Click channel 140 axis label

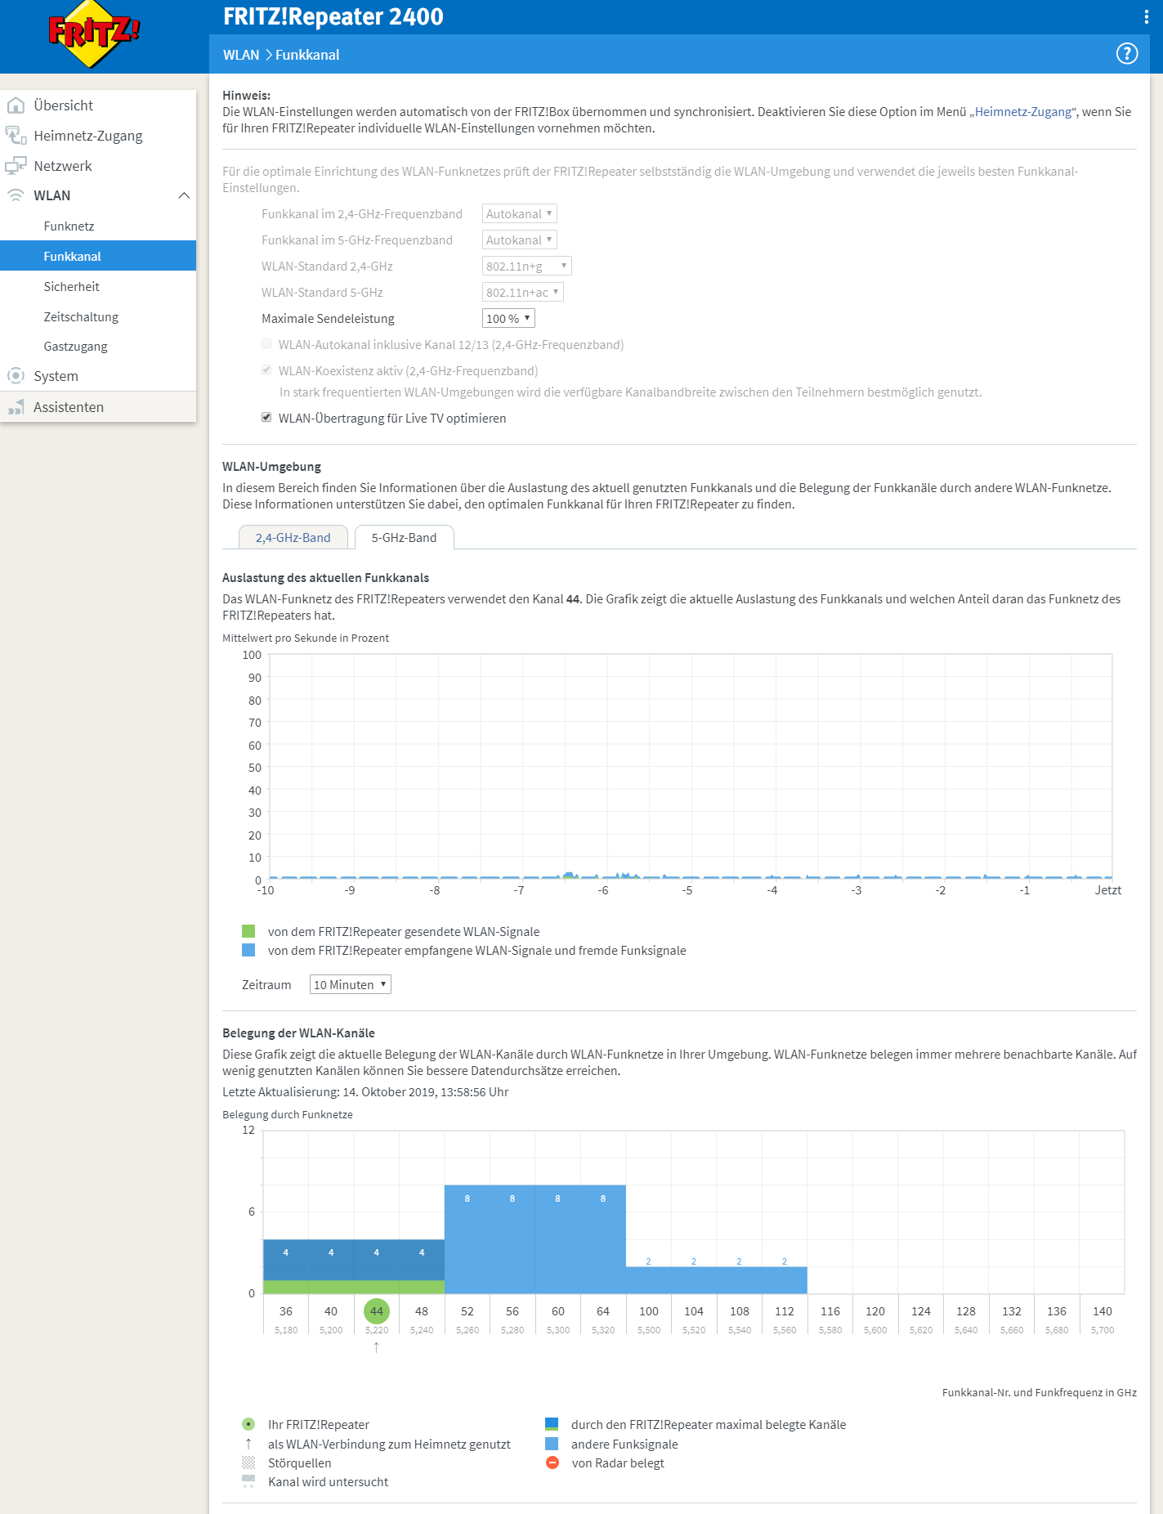pyautogui.click(x=1103, y=1311)
